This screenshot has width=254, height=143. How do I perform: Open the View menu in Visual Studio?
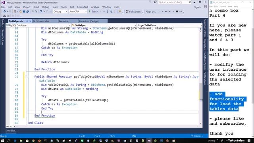pyautogui.click(x=17, y=7)
